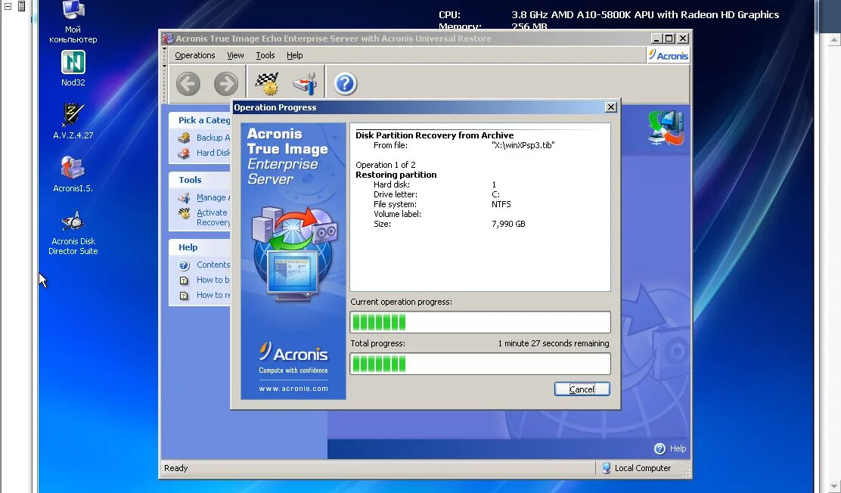Click the "X:\winXPsp3.tib" file path text
The image size is (841, 493).
coord(523,145)
